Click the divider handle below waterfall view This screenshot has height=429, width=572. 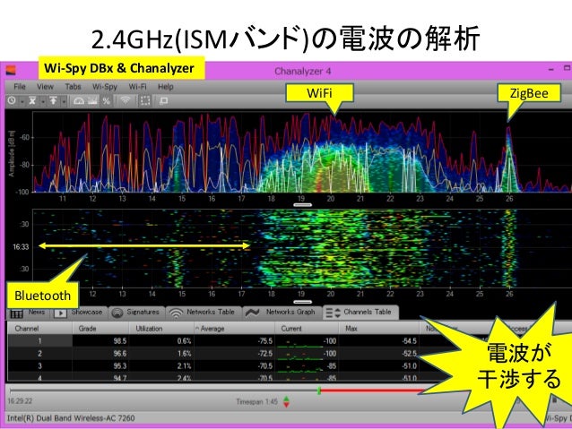pyautogui.click(x=303, y=302)
